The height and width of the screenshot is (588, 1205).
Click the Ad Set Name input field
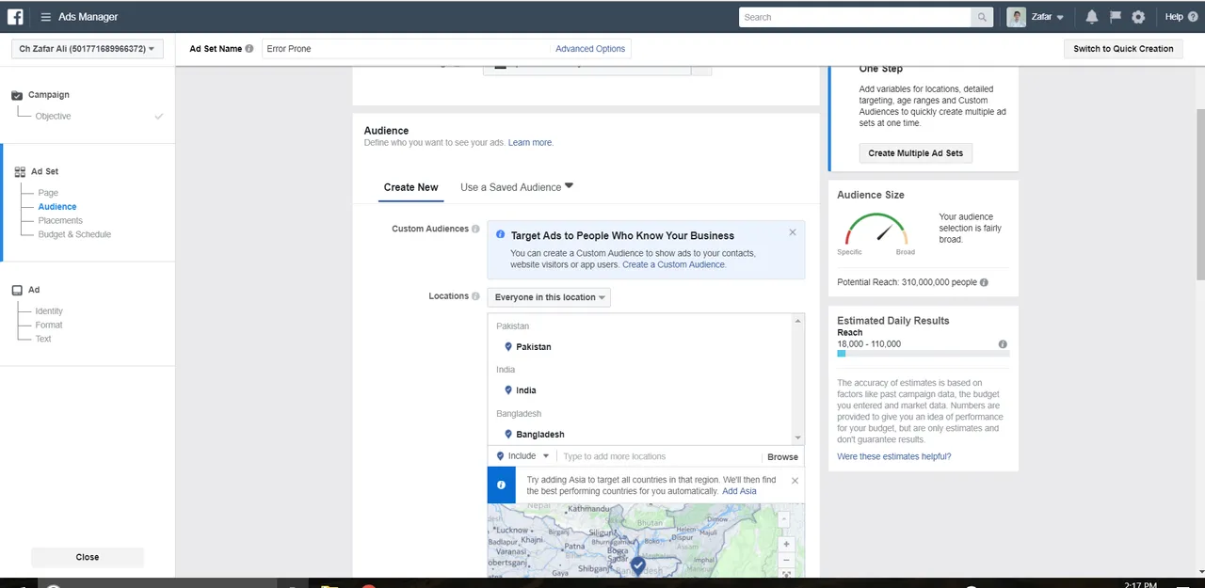[406, 49]
